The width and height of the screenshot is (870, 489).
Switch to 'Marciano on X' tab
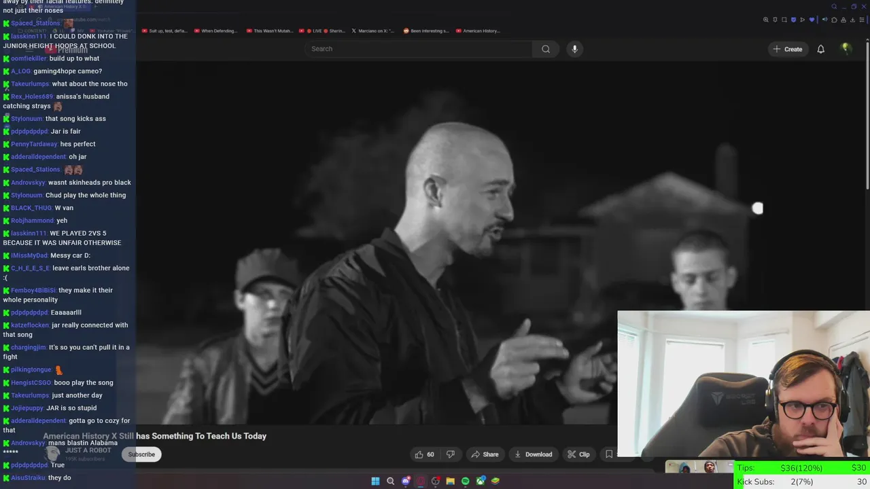(373, 31)
